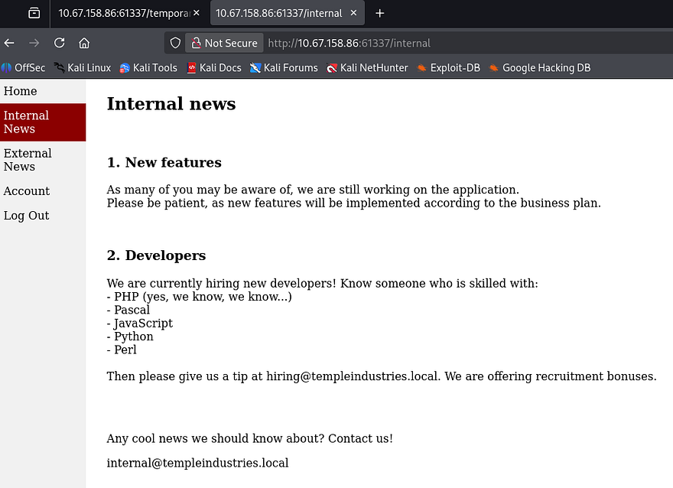This screenshot has width=673, height=488.
Task: Click the Not Secure padlock indicator
Action: click(x=224, y=43)
